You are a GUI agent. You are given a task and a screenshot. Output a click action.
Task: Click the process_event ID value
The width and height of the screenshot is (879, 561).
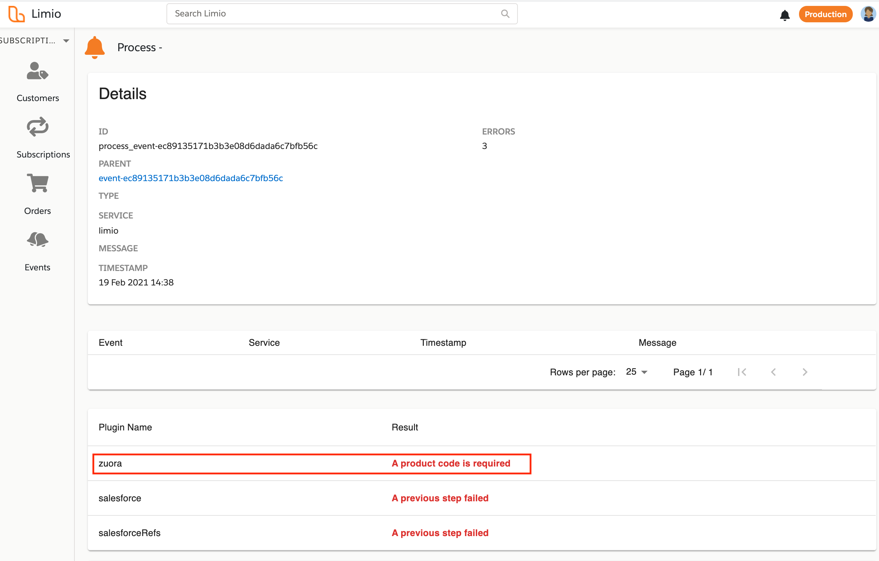[208, 146]
